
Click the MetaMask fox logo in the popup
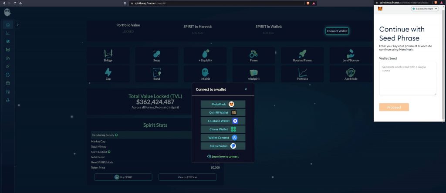coord(380,9)
